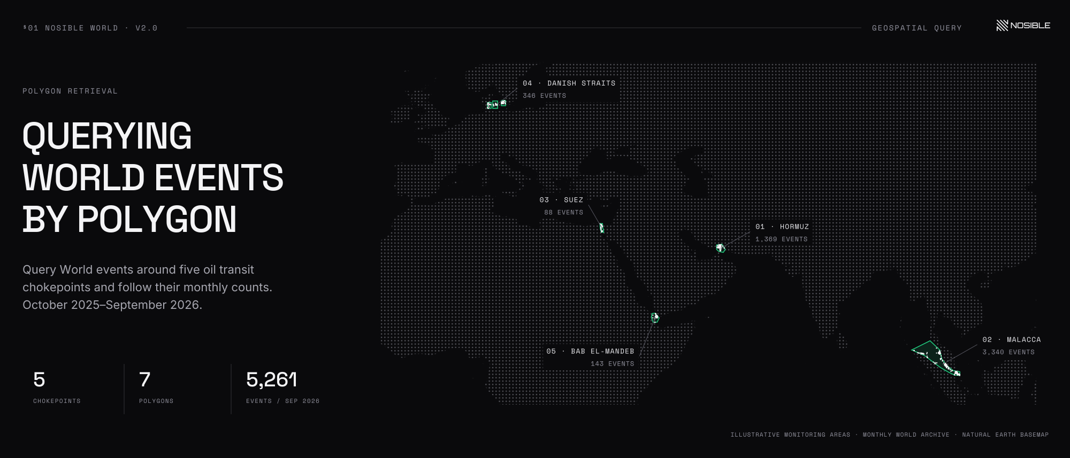Click the 'CHOKEPOINTS' stat label
Image resolution: width=1070 pixels, height=458 pixels.
point(57,401)
